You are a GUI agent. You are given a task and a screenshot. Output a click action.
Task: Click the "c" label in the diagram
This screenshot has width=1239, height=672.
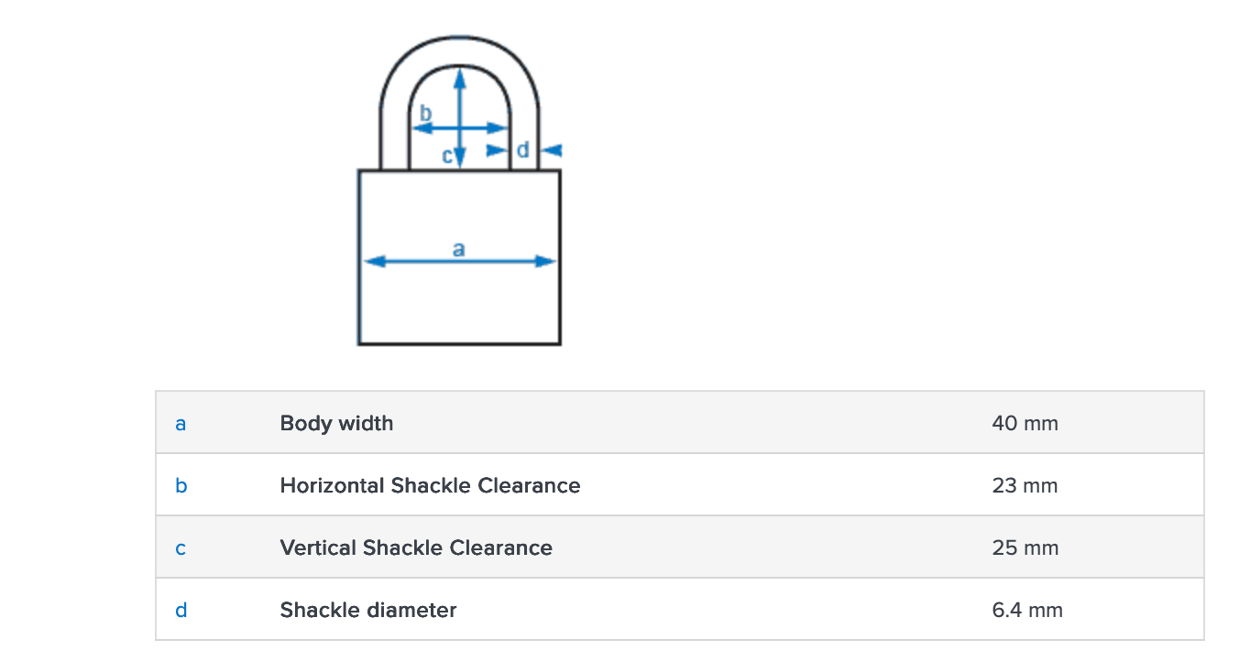pos(447,156)
